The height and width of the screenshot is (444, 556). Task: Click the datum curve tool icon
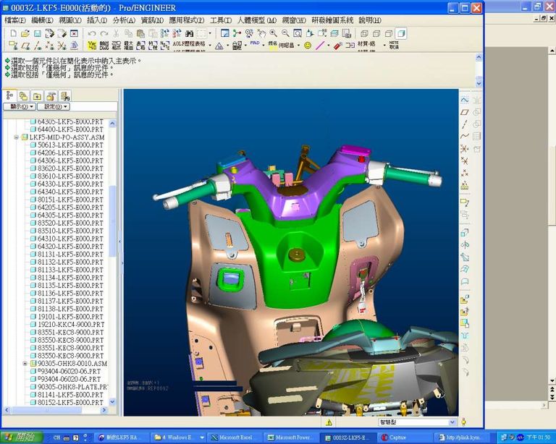(465, 137)
